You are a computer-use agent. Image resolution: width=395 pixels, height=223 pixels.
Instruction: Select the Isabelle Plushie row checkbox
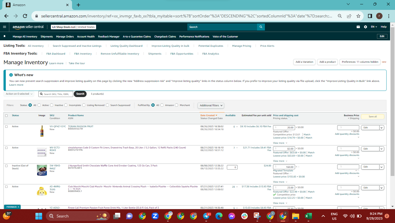(x=6, y=187)
